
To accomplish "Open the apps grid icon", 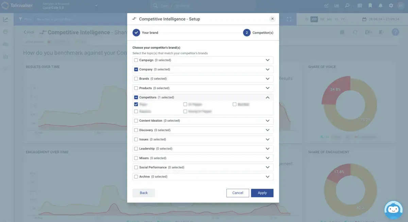I will [x=360, y=6].
